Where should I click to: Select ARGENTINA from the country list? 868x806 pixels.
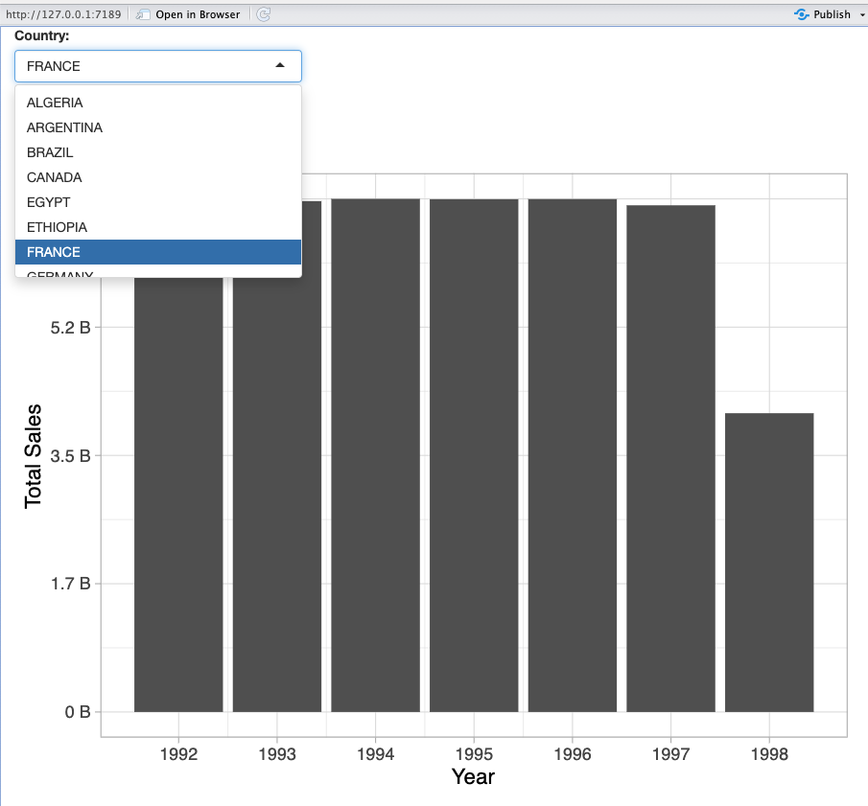(64, 127)
